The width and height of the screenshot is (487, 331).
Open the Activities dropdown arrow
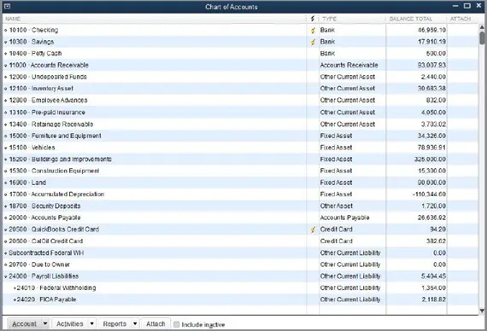coord(91,324)
